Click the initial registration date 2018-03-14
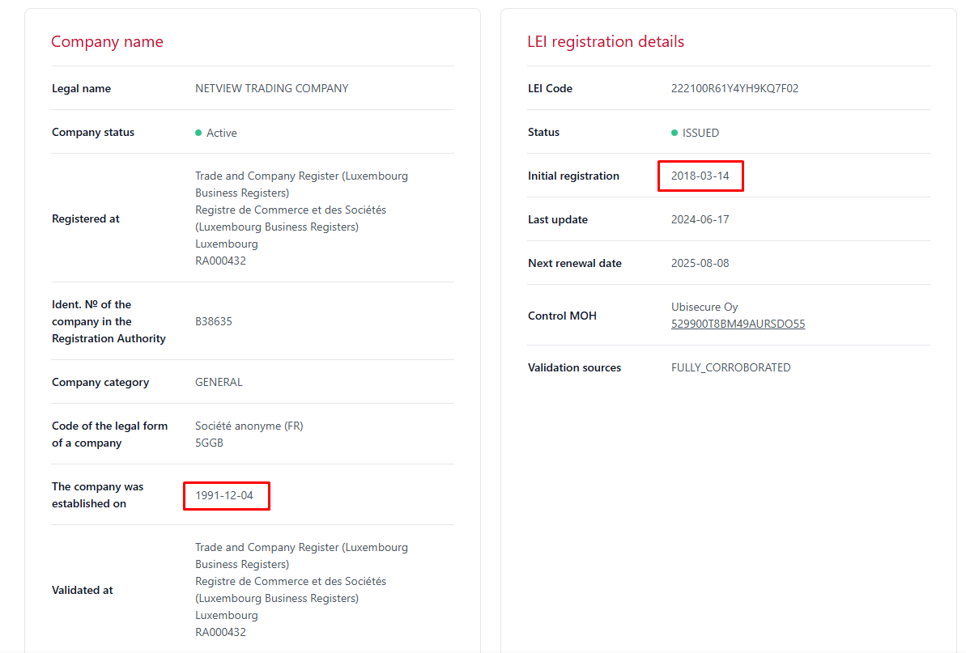Screen dimensions: 966x653 (x=700, y=176)
